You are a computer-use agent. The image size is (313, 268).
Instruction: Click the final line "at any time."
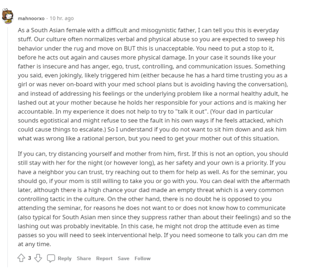click(x=34, y=244)
